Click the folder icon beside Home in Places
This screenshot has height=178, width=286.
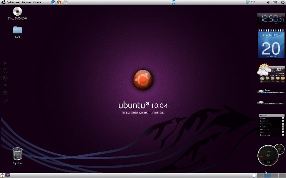click(283, 118)
